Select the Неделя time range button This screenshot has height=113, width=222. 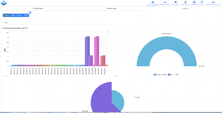19,15
